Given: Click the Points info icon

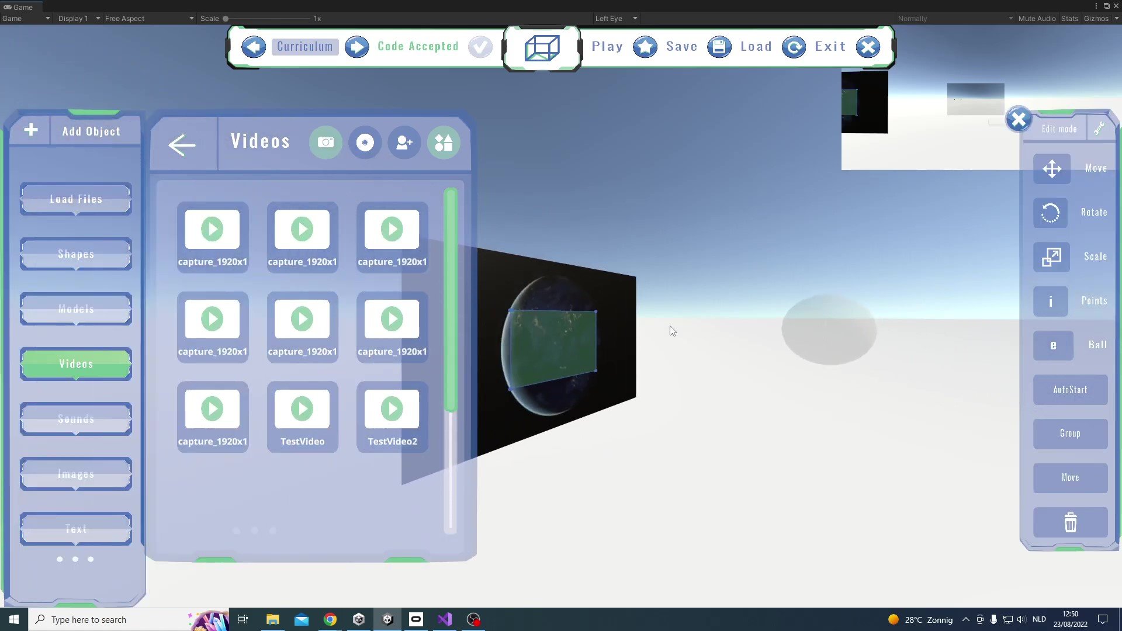Looking at the screenshot, I should [1051, 301].
